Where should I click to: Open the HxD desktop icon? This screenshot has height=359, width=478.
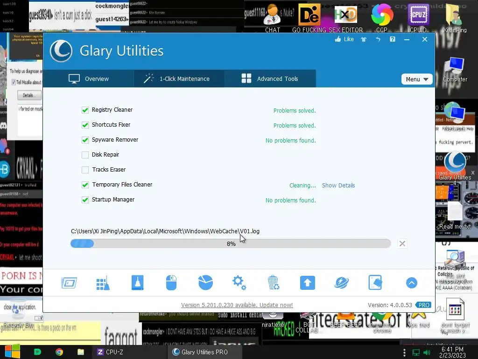click(345, 14)
